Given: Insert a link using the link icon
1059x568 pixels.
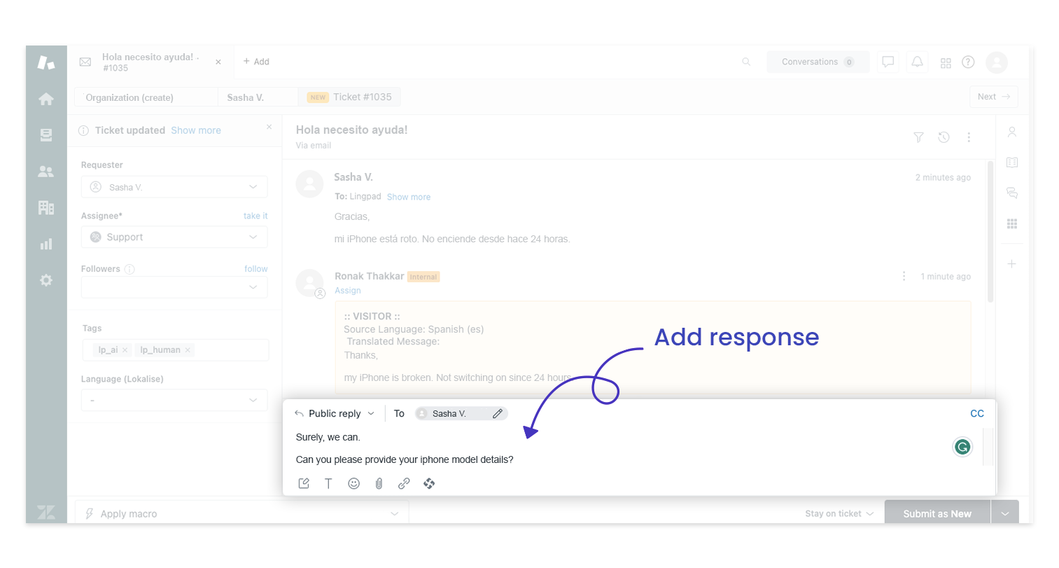Looking at the screenshot, I should tap(404, 483).
